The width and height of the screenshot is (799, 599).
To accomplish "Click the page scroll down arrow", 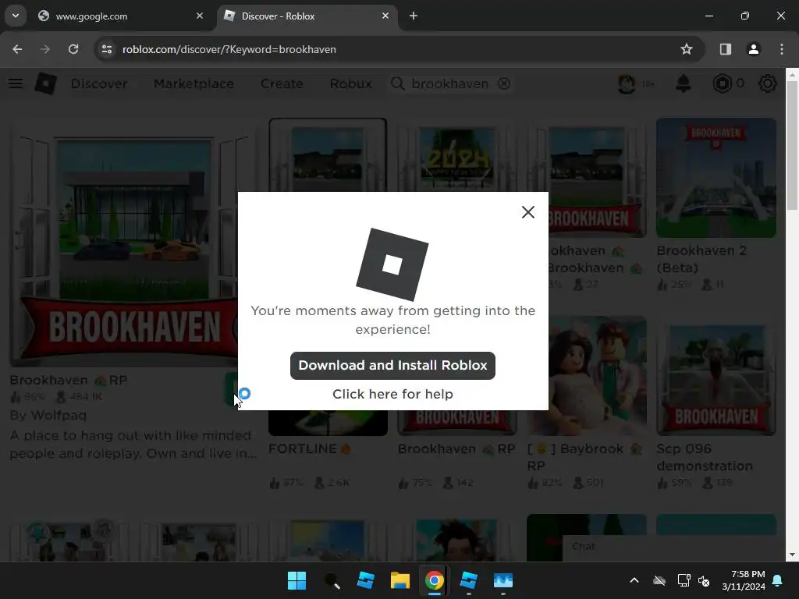I will coord(792,555).
